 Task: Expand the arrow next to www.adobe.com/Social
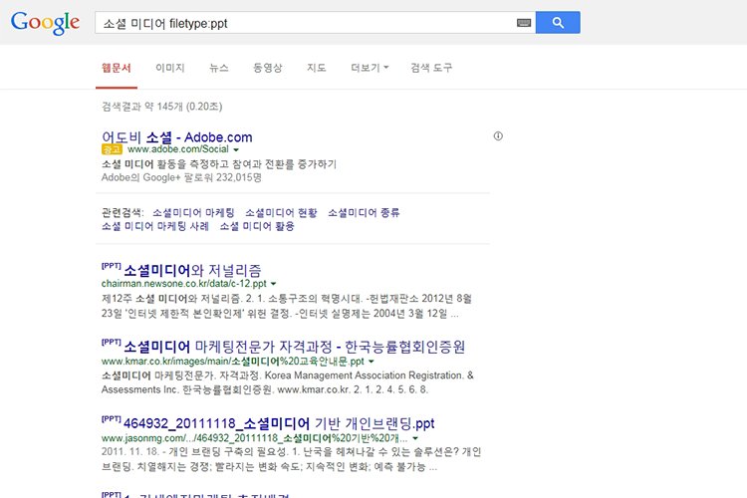(236, 150)
